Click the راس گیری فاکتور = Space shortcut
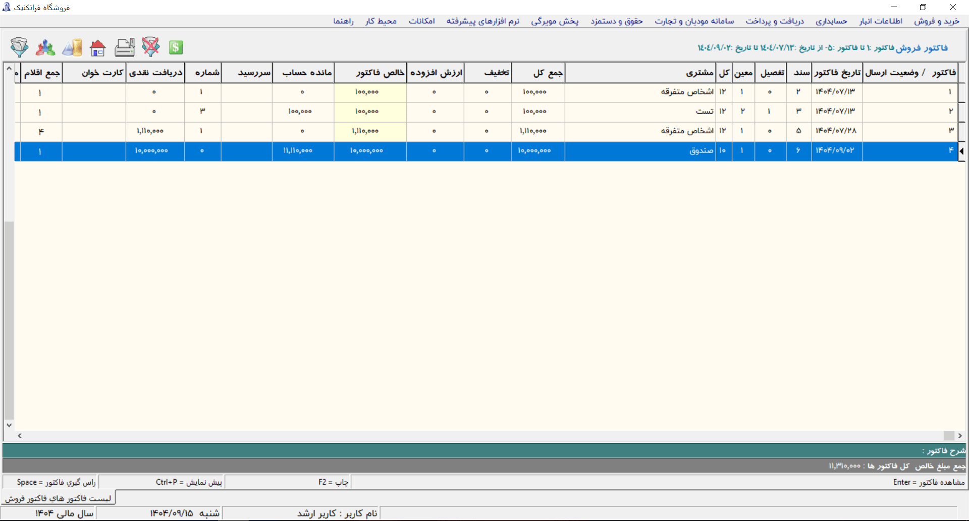This screenshot has width=969, height=521. tap(56, 482)
